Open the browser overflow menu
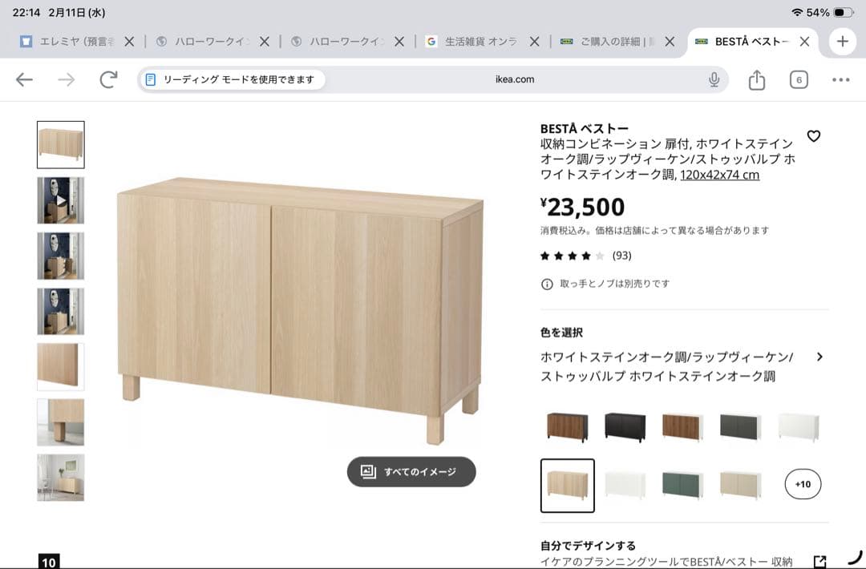Screen dimensions: 866x569 840,79
